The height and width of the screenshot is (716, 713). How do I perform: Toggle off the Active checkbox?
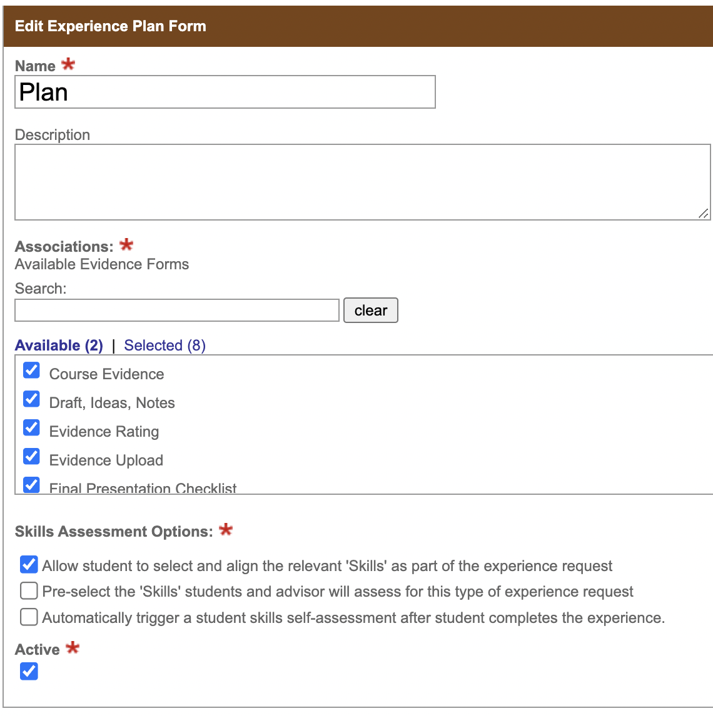pos(29,671)
